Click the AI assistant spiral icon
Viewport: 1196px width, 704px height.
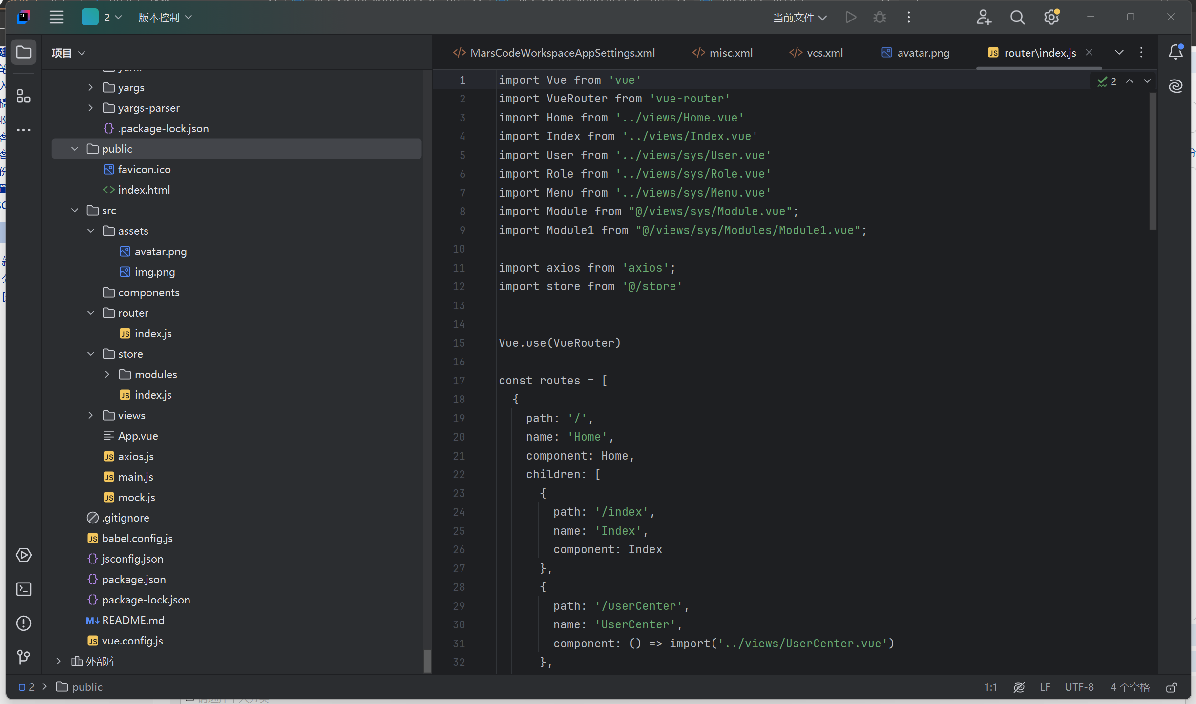(x=1175, y=86)
